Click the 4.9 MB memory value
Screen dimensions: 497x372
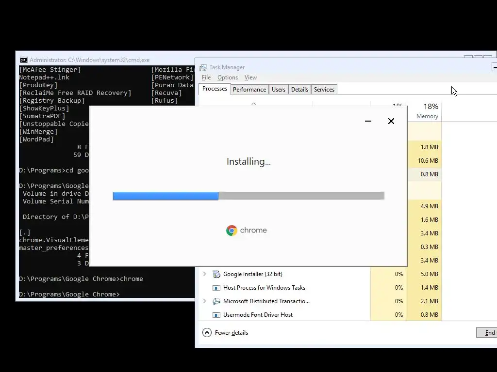click(429, 206)
